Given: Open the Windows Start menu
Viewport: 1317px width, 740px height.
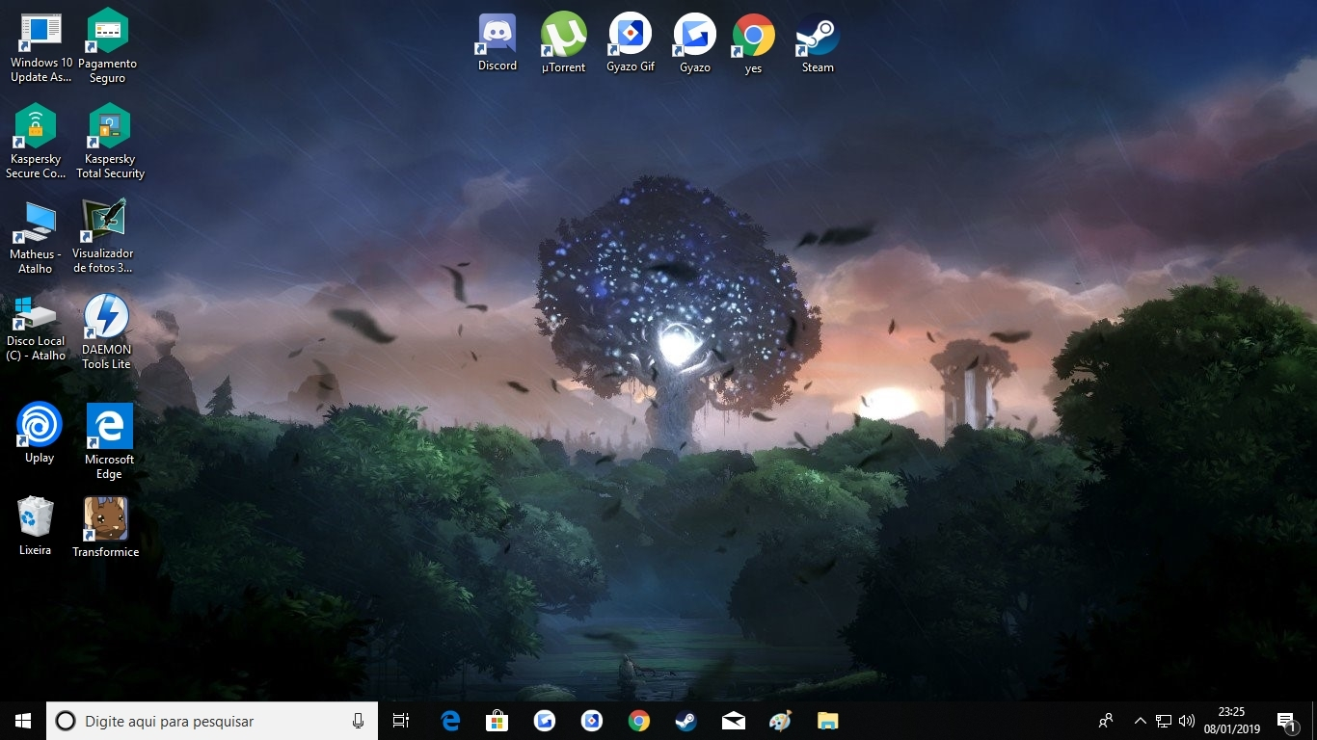Looking at the screenshot, I should (x=23, y=721).
